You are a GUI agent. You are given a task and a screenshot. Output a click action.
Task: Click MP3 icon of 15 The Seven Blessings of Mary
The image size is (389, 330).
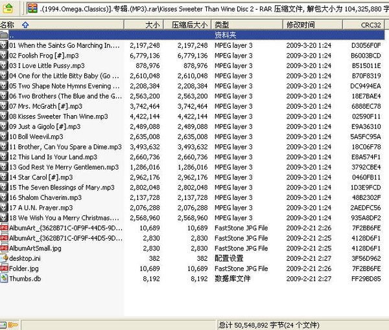pos(4,187)
